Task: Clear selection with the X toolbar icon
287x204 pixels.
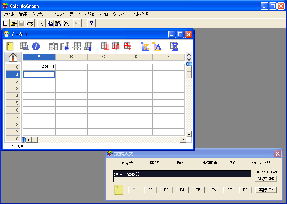Action: 66,23
